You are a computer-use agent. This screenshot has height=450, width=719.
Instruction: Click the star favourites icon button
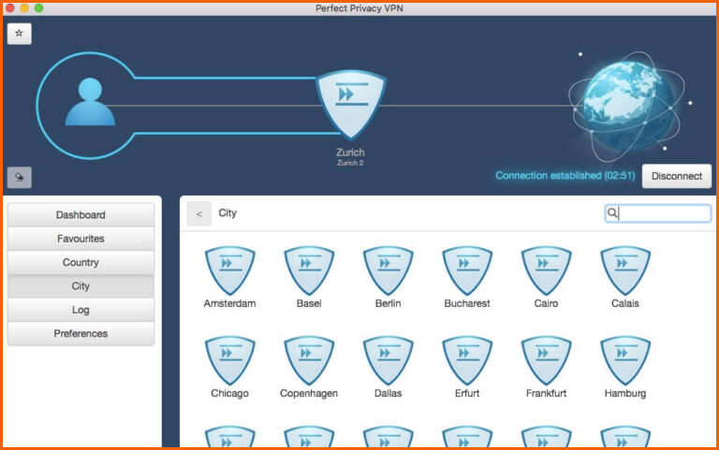[x=20, y=34]
